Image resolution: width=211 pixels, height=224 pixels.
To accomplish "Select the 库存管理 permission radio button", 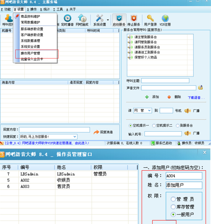I will tap(173, 207).
